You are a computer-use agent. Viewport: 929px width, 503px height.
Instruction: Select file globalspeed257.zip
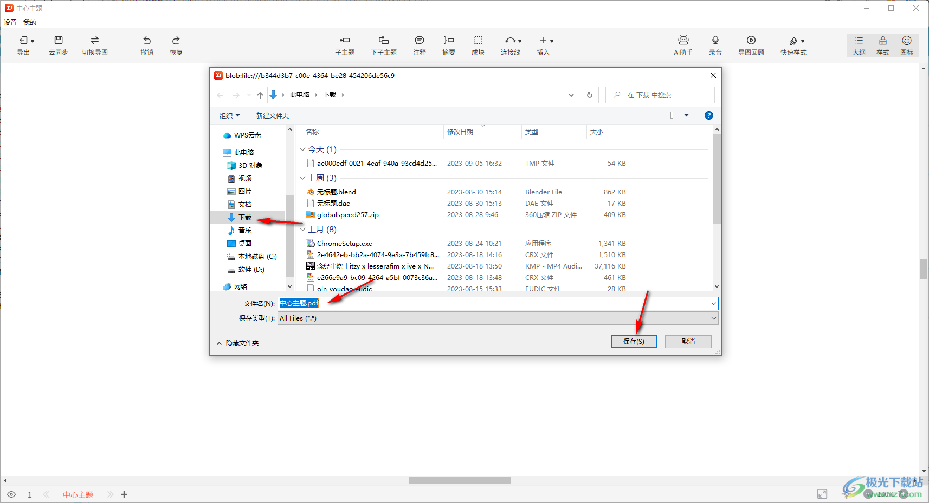348,215
